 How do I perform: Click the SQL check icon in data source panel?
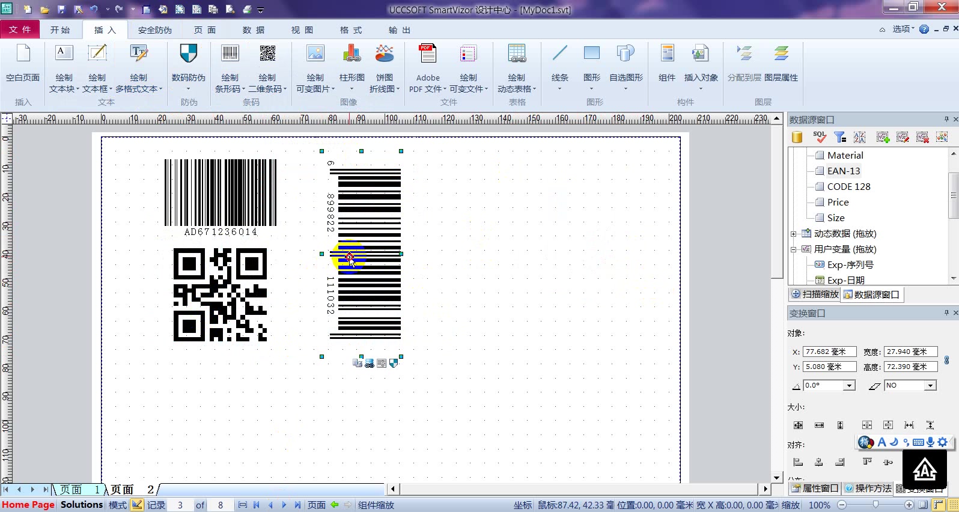click(x=820, y=138)
